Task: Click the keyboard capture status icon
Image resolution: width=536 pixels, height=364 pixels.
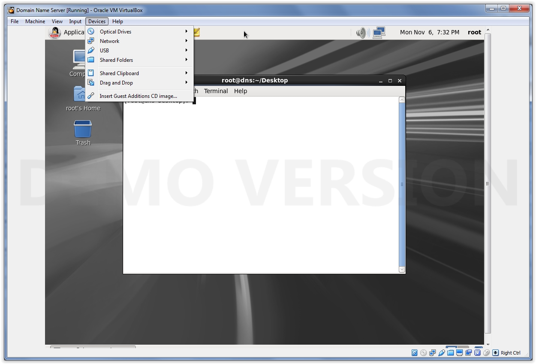Action: pos(496,352)
